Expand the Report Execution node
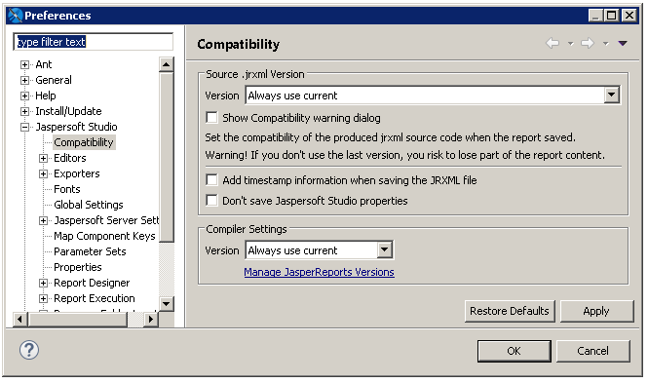Viewport: 648px width, 383px height. tap(43, 298)
